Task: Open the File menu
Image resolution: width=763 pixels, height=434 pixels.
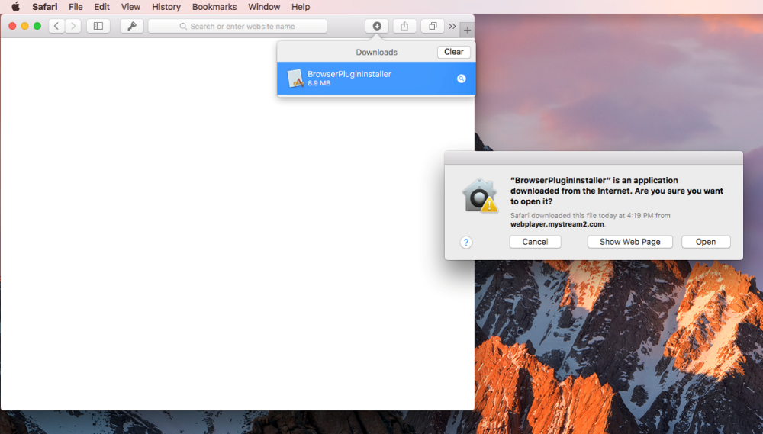Action: tap(76, 7)
